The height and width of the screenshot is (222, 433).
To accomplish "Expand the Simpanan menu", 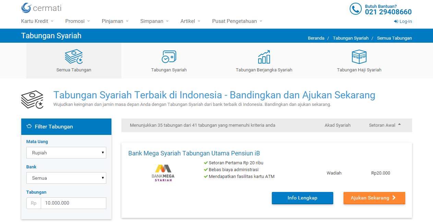I will click(x=155, y=21).
